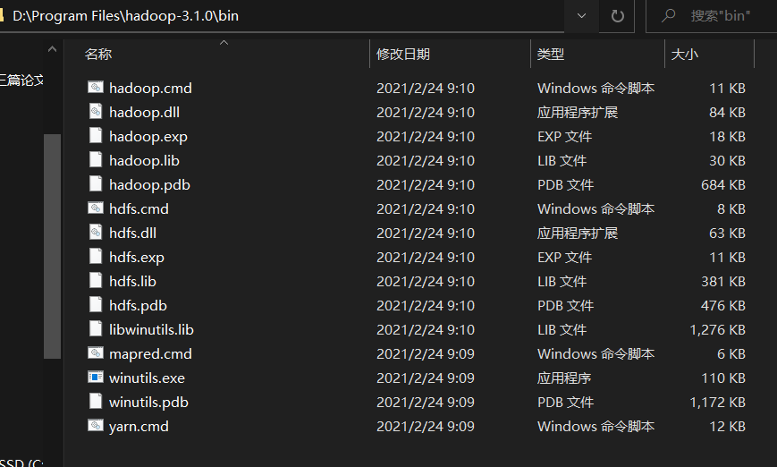777x467 pixels.
Task: Click the mapred.cmd file icon
Action: click(x=96, y=353)
